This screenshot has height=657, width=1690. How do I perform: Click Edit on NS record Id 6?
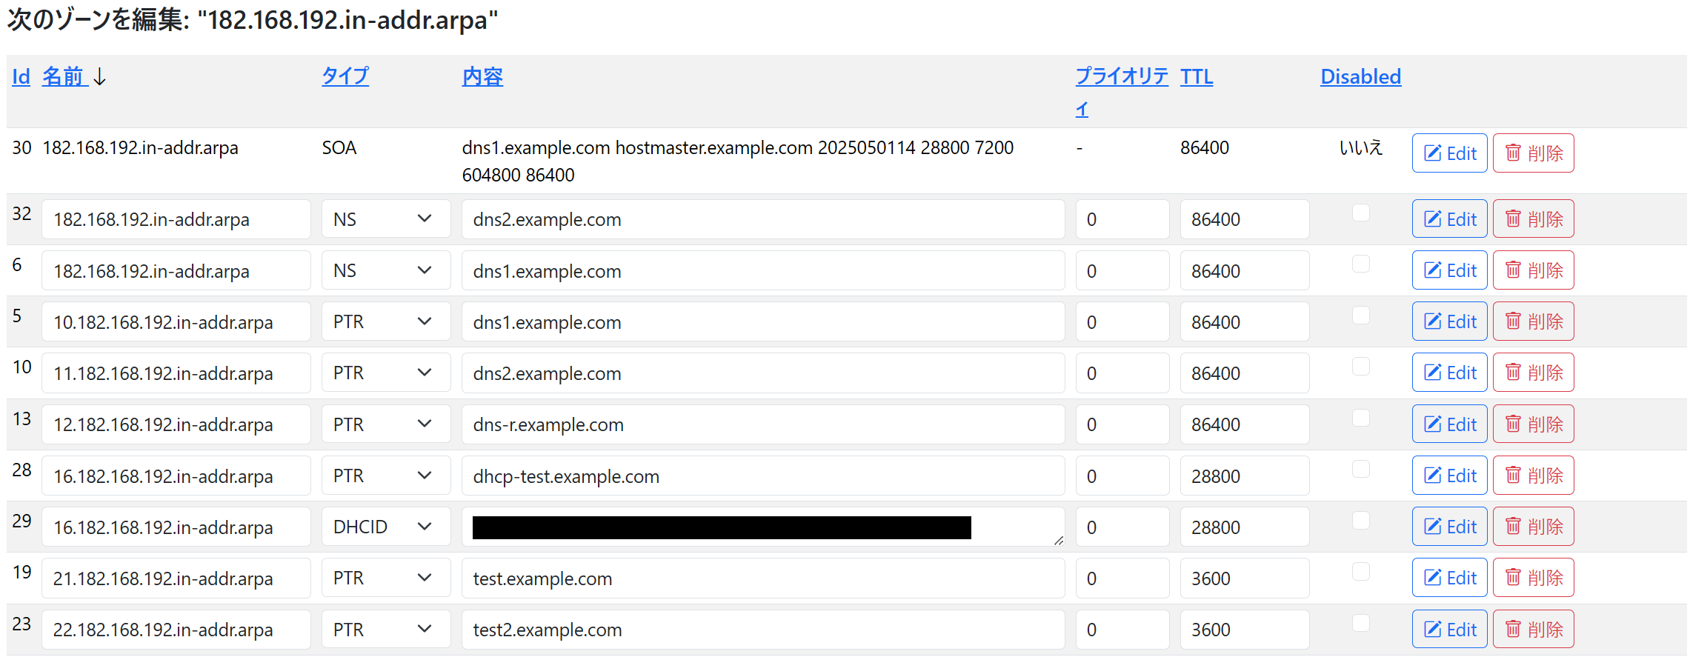pyautogui.click(x=1449, y=270)
